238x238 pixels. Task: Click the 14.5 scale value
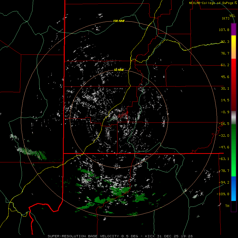coord(225,100)
